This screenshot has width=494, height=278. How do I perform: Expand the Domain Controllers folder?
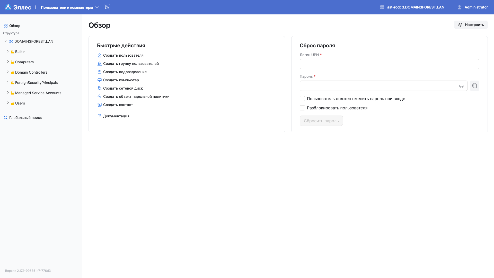8,72
